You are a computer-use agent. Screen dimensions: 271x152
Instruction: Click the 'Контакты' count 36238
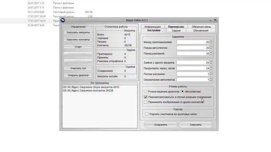[x=128, y=45]
